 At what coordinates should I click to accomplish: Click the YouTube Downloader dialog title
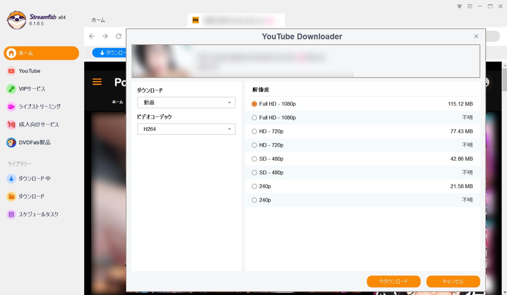tap(302, 37)
